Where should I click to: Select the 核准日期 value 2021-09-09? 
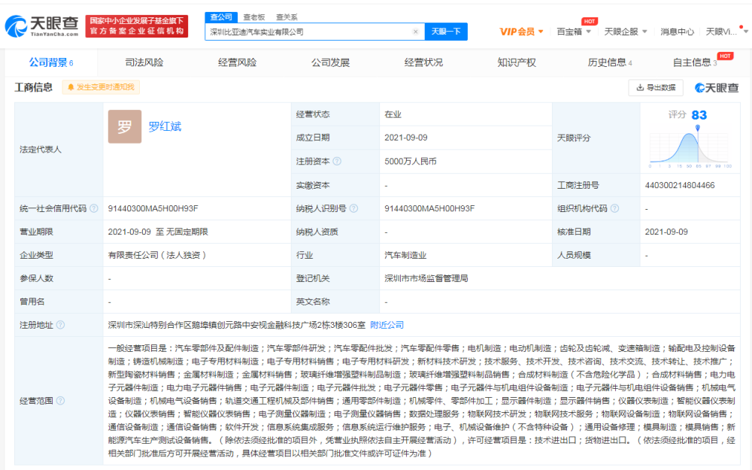666,232
